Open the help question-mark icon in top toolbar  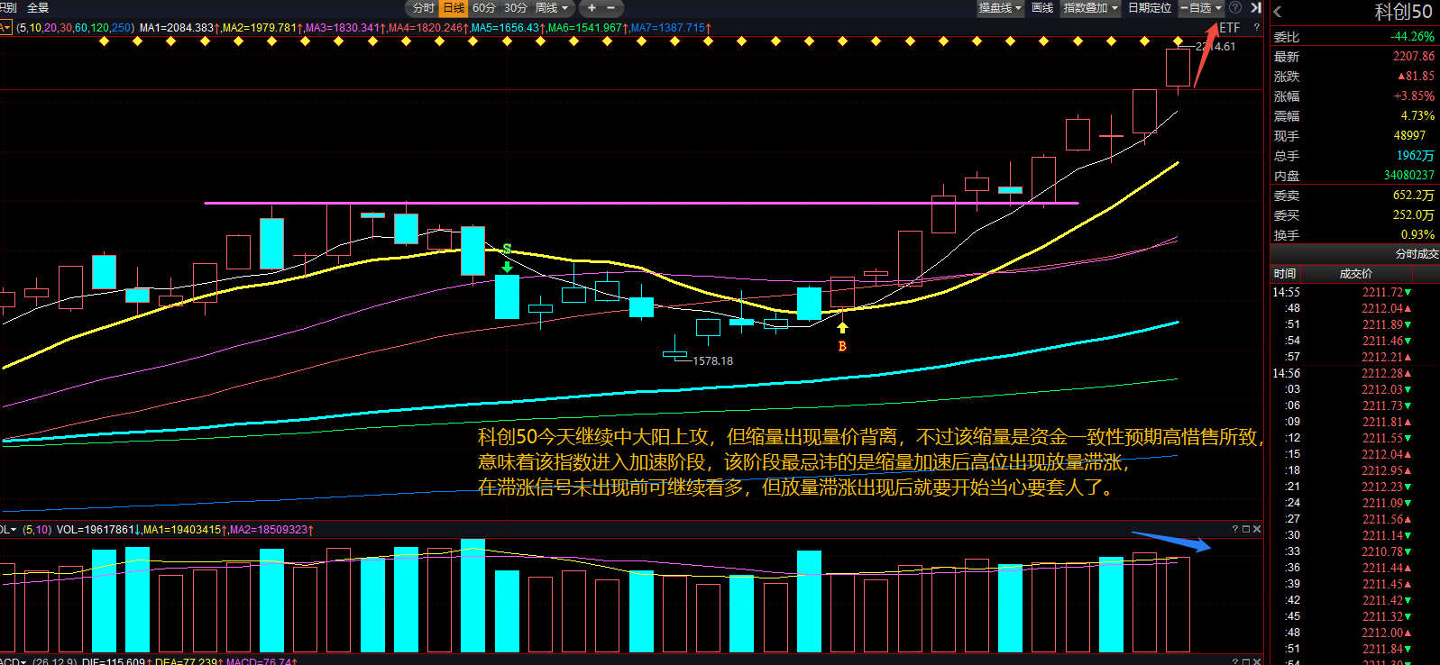click(x=1235, y=8)
